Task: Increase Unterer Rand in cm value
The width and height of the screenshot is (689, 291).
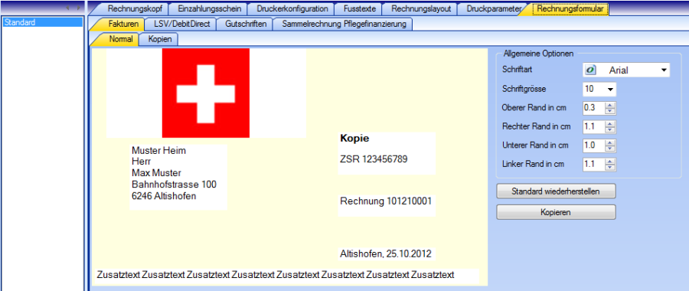Action: [610, 142]
